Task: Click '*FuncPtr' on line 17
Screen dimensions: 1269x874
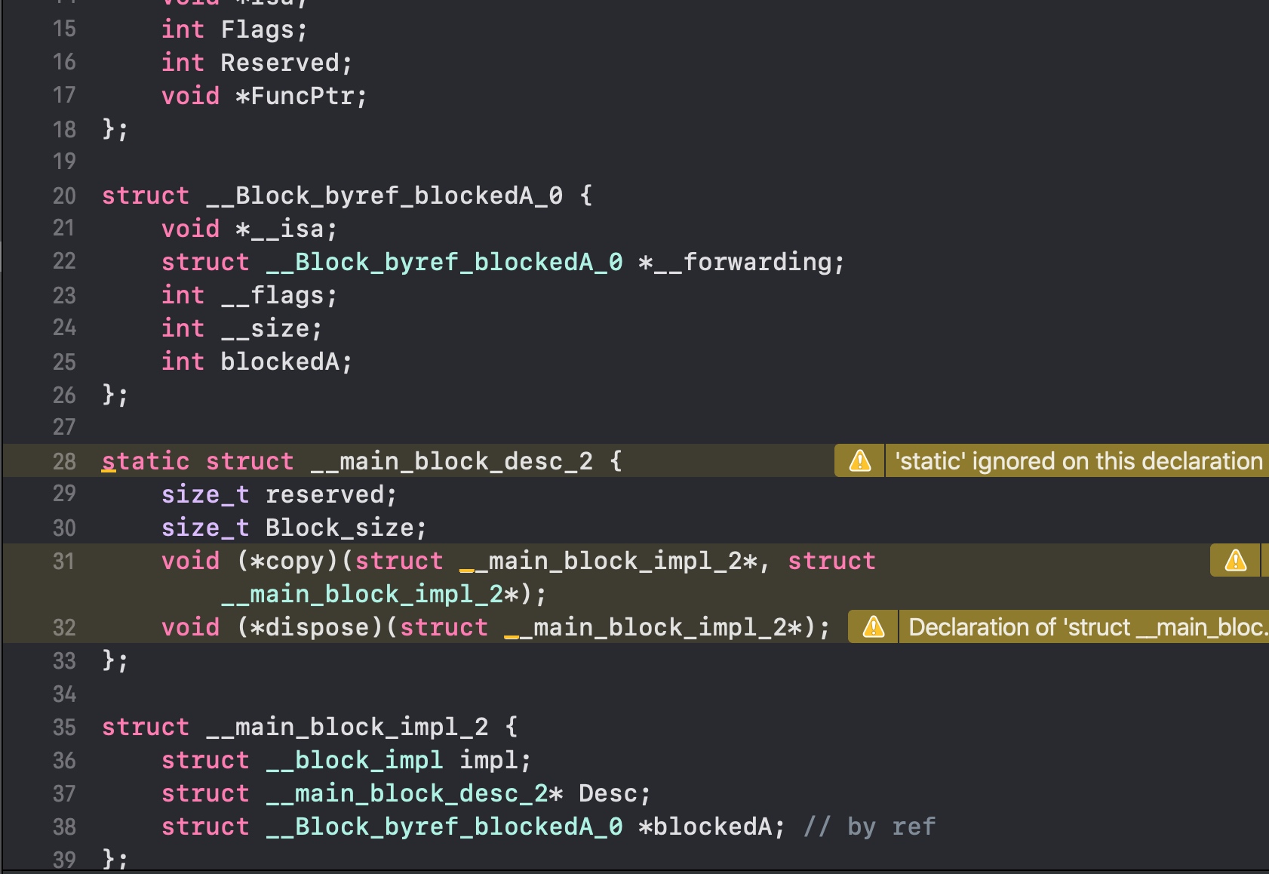Action: point(295,96)
